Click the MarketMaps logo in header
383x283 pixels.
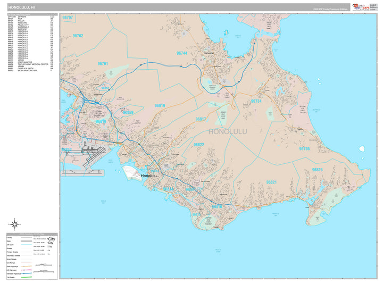(x=361, y=7)
